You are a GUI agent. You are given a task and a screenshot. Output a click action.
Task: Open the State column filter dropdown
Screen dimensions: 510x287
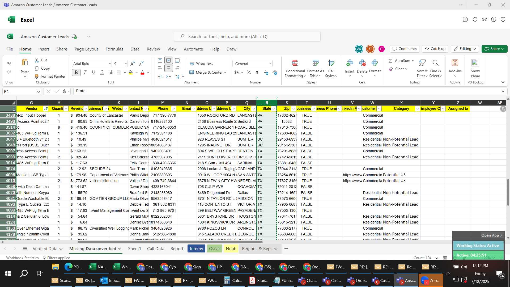tap(274, 109)
